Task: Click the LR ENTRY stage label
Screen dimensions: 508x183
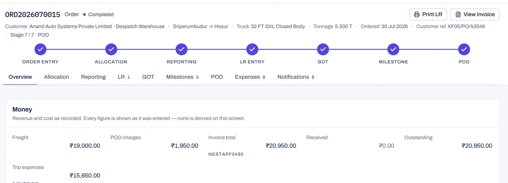Action: coord(252,62)
